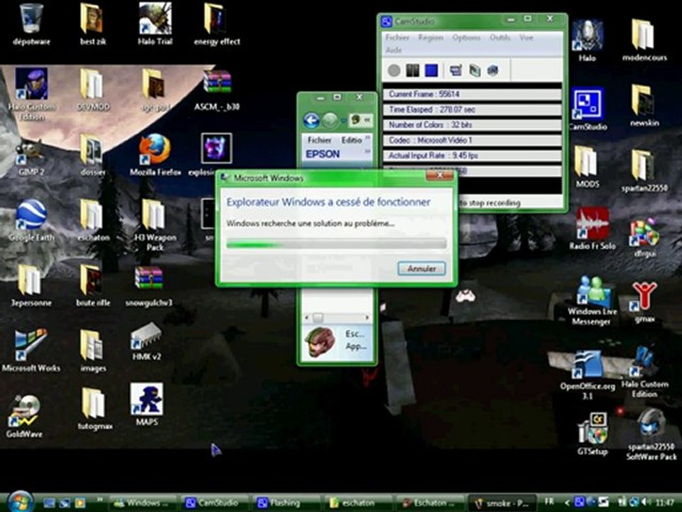Select the Halo helmet thumbnail in the Explorer window
The width and height of the screenshot is (682, 512).
tap(320, 341)
